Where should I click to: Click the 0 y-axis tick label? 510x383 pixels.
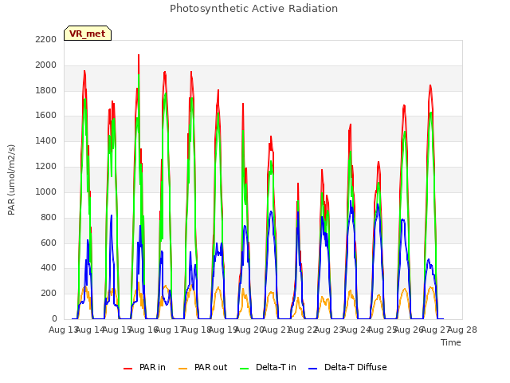[x=54, y=318]
